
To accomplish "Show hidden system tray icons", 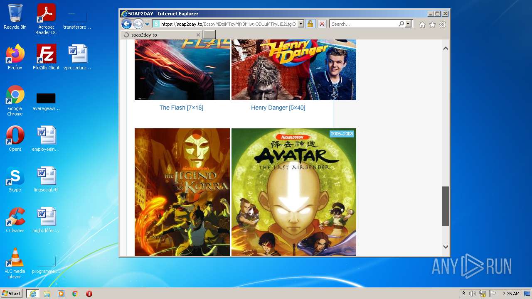I will 463,294.
